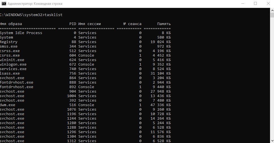Close the Command Prompt window
This screenshot has height=143, width=274.
[268, 3]
